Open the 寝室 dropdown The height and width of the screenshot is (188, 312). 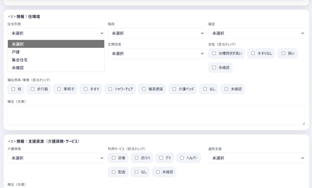coord(256,33)
